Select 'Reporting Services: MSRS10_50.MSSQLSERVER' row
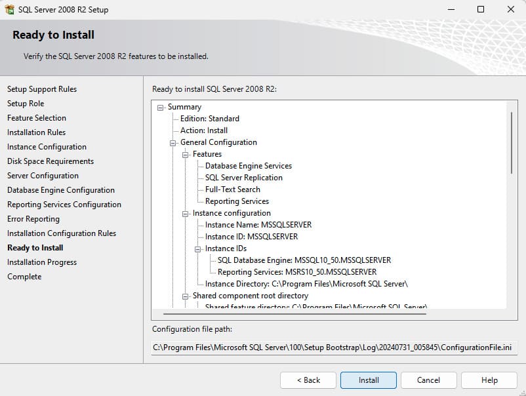The height and width of the screenshot is (396, 526). coord(297,272)
